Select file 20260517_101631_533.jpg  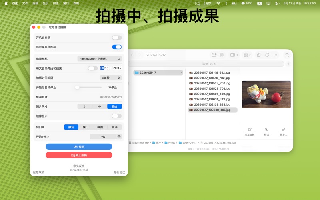pyautogui.click(x=212, y=99)
